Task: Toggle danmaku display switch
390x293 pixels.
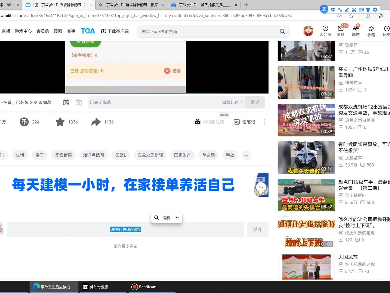Action: click(x=66, y=103)
